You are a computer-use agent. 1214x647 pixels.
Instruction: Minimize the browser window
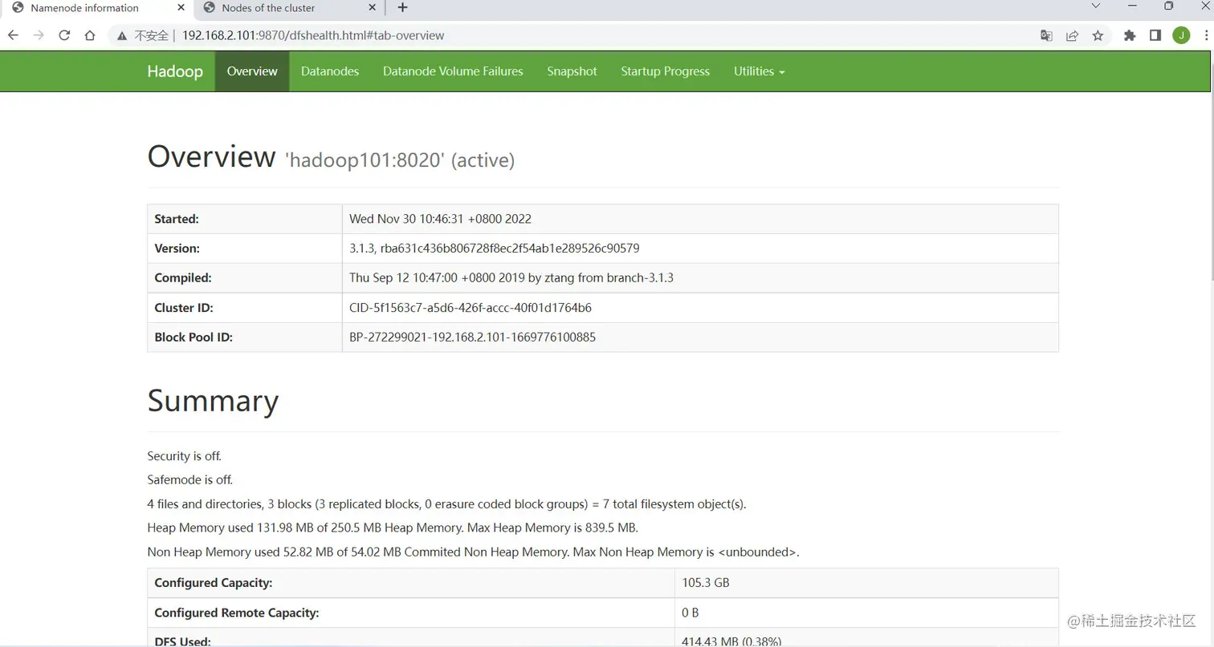(x=1132, y=6)
